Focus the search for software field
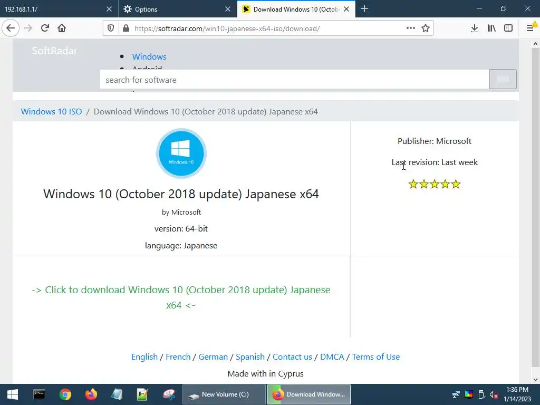The image size is (540, 405). pos(294,80)
